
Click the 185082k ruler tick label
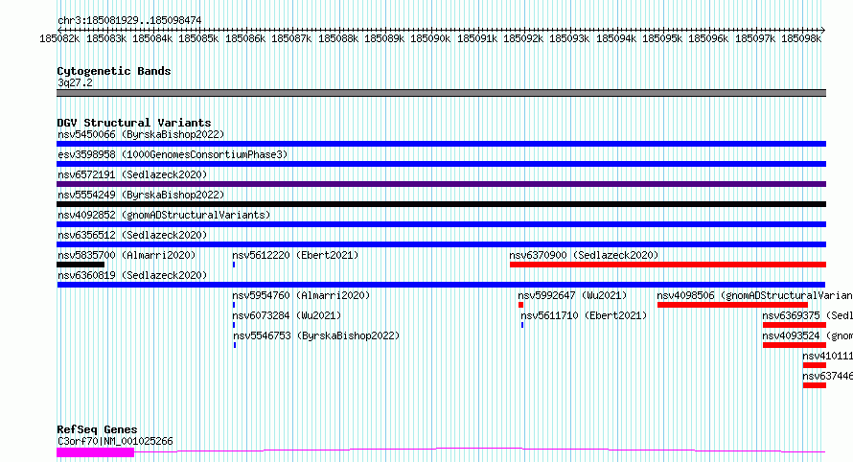[59, 38]
